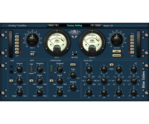Click the OUTPUT gain knob
Viewport: 149px width, 124px height.
[x=117, y=39]
